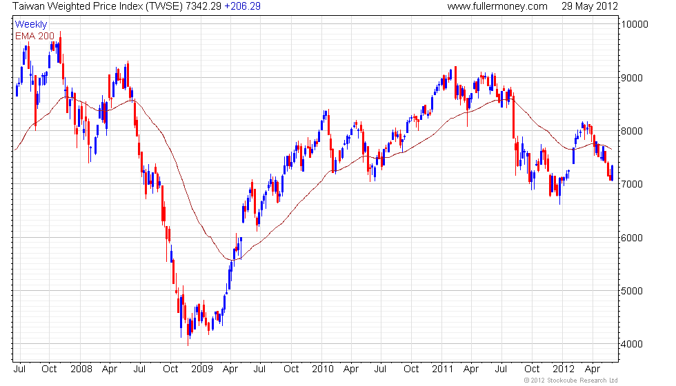
Task: Click the 10000 y-axis label
Action: (x=634, y=24)
